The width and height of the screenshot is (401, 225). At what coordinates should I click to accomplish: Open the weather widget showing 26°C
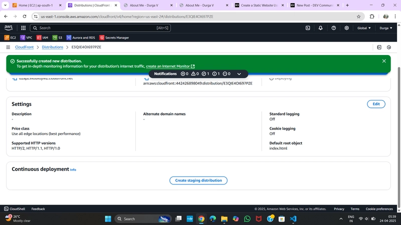click(x=18, y=218)
